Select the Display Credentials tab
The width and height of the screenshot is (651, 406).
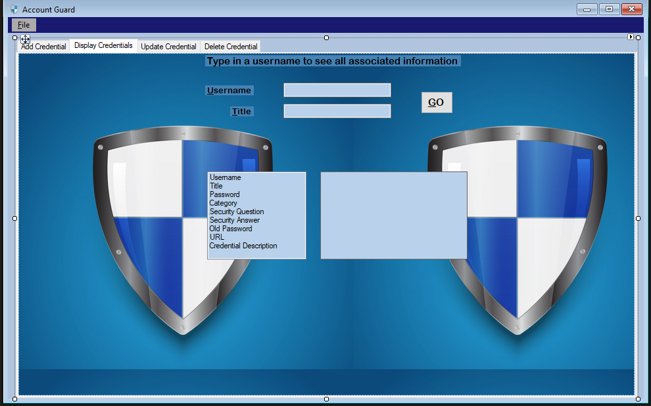(x=103, y=45)
